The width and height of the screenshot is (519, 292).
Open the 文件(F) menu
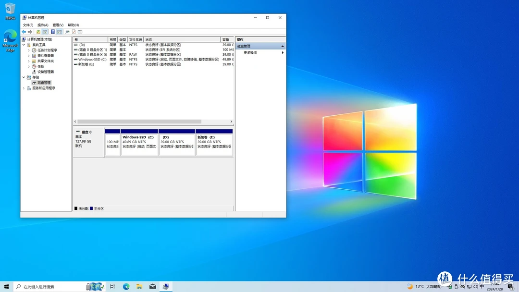pyautogui.click(x=28, y=25)
